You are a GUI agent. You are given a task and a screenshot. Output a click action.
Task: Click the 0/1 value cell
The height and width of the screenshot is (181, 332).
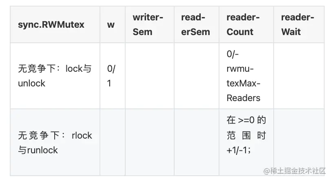(111, 76)
